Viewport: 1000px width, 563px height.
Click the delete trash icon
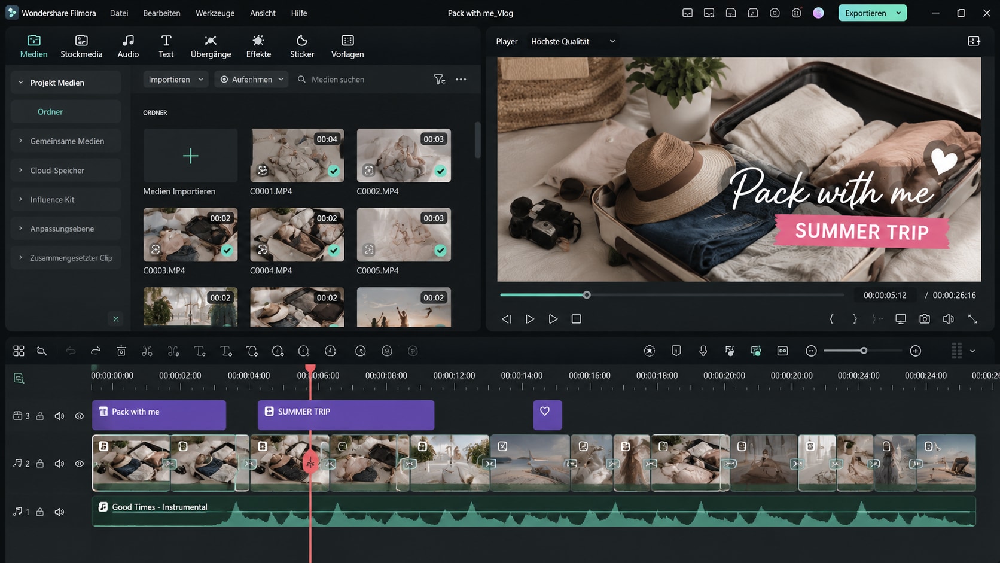point(121,351)
